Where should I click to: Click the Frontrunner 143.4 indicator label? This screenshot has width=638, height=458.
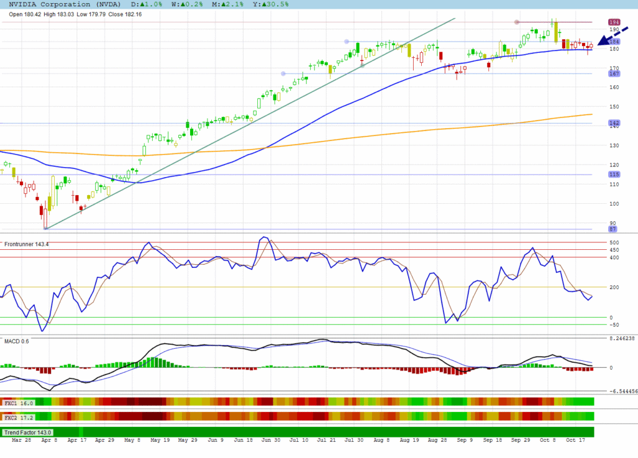pyautogui.click(x=27, y=244)
